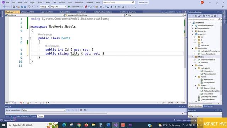This screenshot has width=227, height=128.
Task: Open the vertical Toolbox side tab
Action: pos(2,14)
